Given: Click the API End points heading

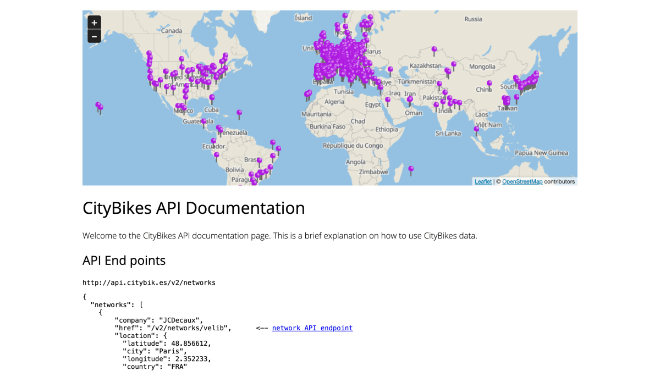Looking at the screenshot, I should pos(124,260).
